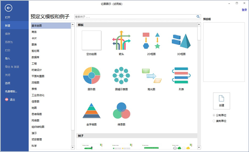Click template pane scroll-up arrow

coord(199,25)
